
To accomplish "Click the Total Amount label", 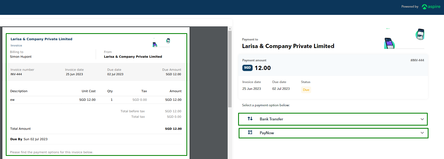I will tap(20, 129).
